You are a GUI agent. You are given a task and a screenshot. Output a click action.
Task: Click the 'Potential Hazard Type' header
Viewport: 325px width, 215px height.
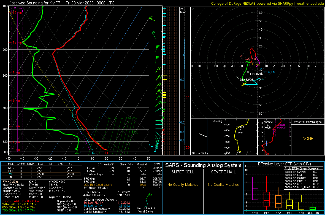coord(308,122)
